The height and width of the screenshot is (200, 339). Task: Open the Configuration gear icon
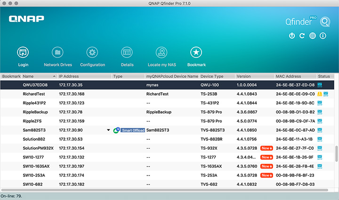92,53
